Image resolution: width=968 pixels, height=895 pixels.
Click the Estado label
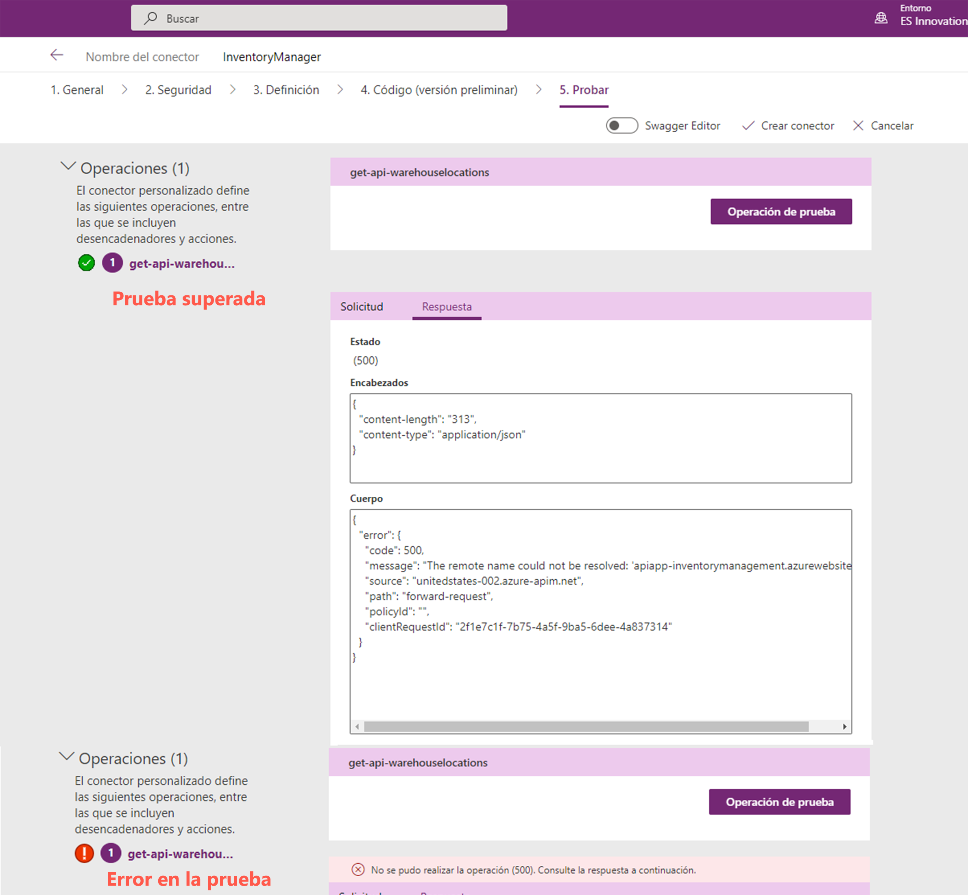point(365,341)
